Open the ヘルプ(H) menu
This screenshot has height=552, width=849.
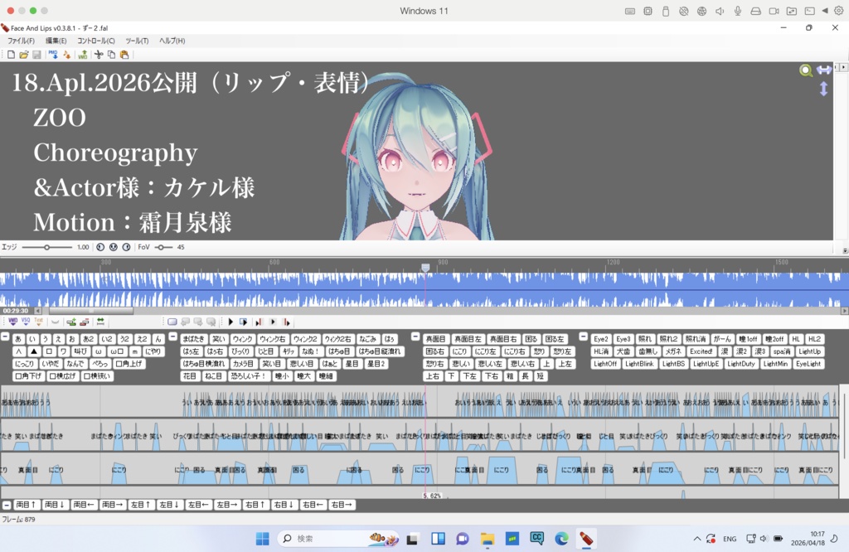(x=172, y=41)
